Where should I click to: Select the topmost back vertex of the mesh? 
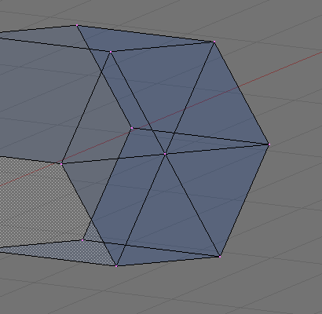pos(77,25)
